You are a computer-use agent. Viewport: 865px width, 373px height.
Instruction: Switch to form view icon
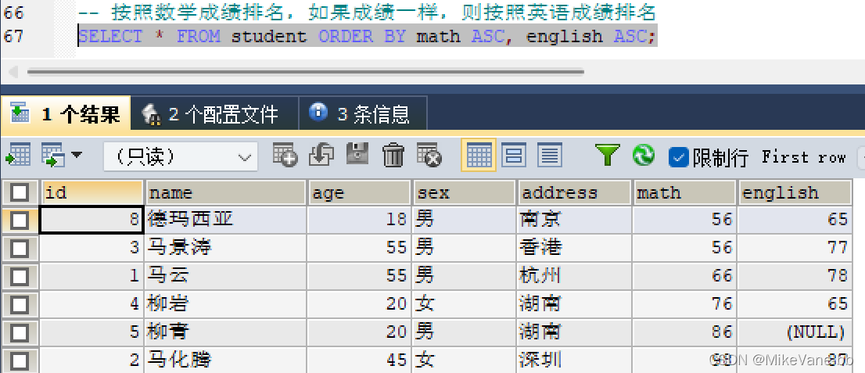(x=514, y=155)
